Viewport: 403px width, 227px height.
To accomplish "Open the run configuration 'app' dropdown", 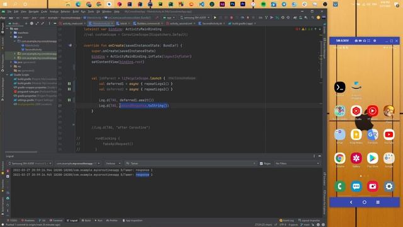I will point(169,18).
